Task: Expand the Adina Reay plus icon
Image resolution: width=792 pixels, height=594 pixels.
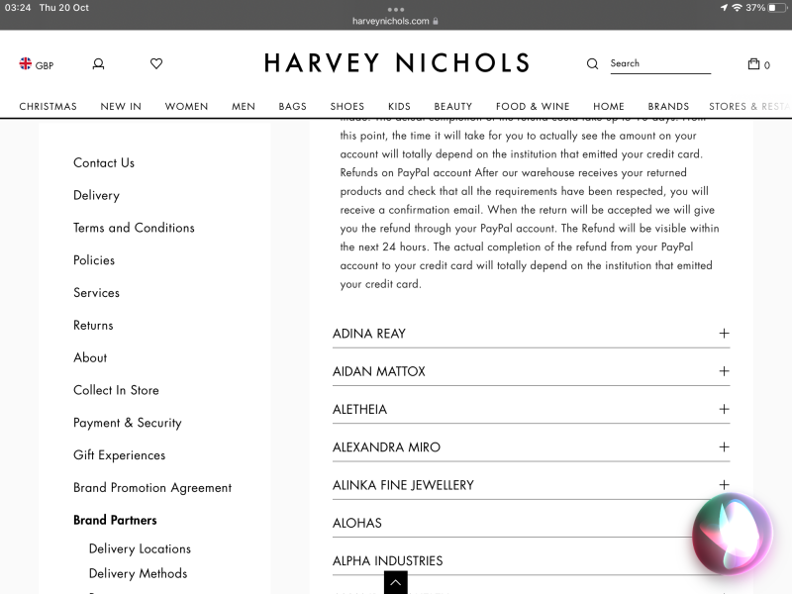Action: coord(724,334)
